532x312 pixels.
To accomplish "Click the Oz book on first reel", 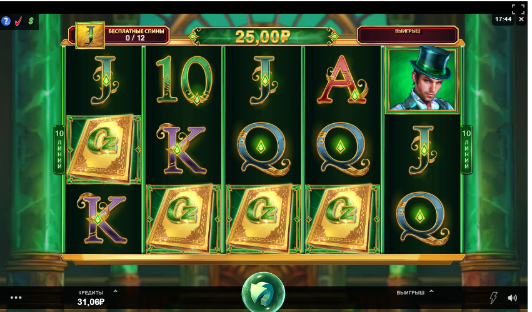I will click(104, 149).
